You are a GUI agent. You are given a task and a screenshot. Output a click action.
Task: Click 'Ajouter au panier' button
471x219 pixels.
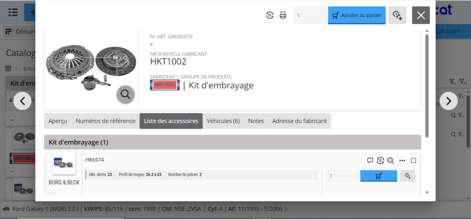[x=357, y=15]
